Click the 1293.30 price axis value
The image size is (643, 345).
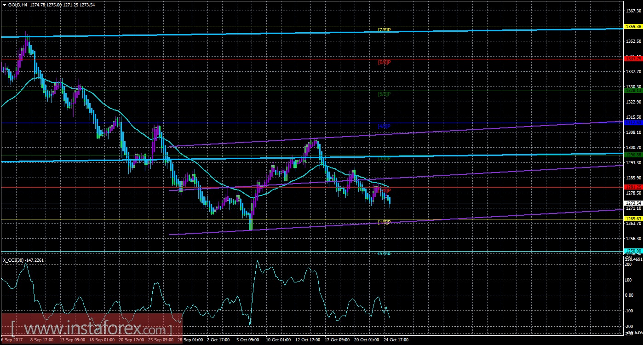click(633, 162)
